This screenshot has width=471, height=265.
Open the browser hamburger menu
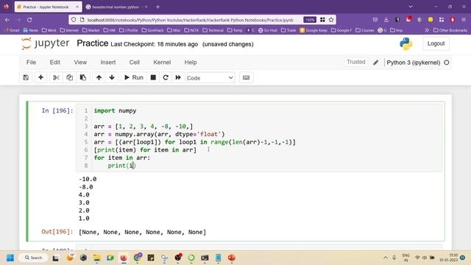click(x=464, y=20)
